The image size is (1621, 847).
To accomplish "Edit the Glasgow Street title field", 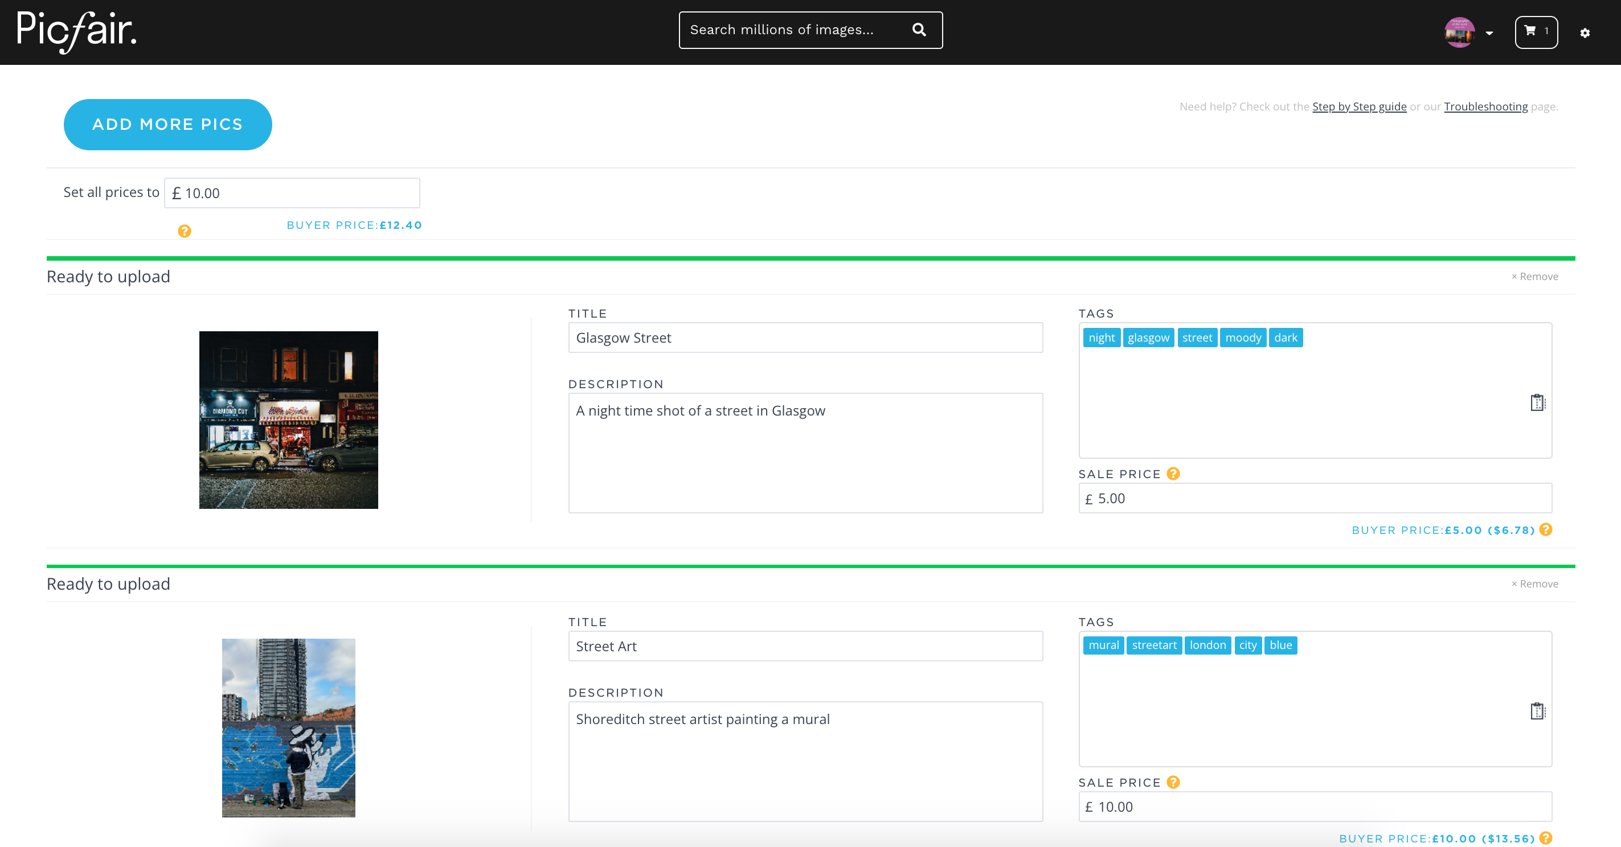I will (805, 338).
